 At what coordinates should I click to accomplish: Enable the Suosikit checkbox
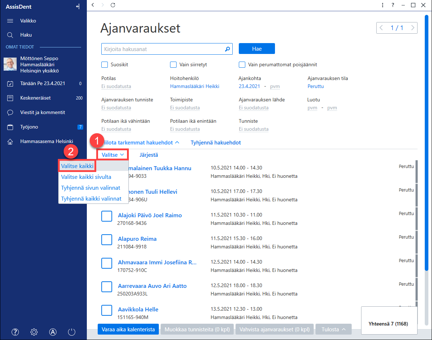point(105,64)
